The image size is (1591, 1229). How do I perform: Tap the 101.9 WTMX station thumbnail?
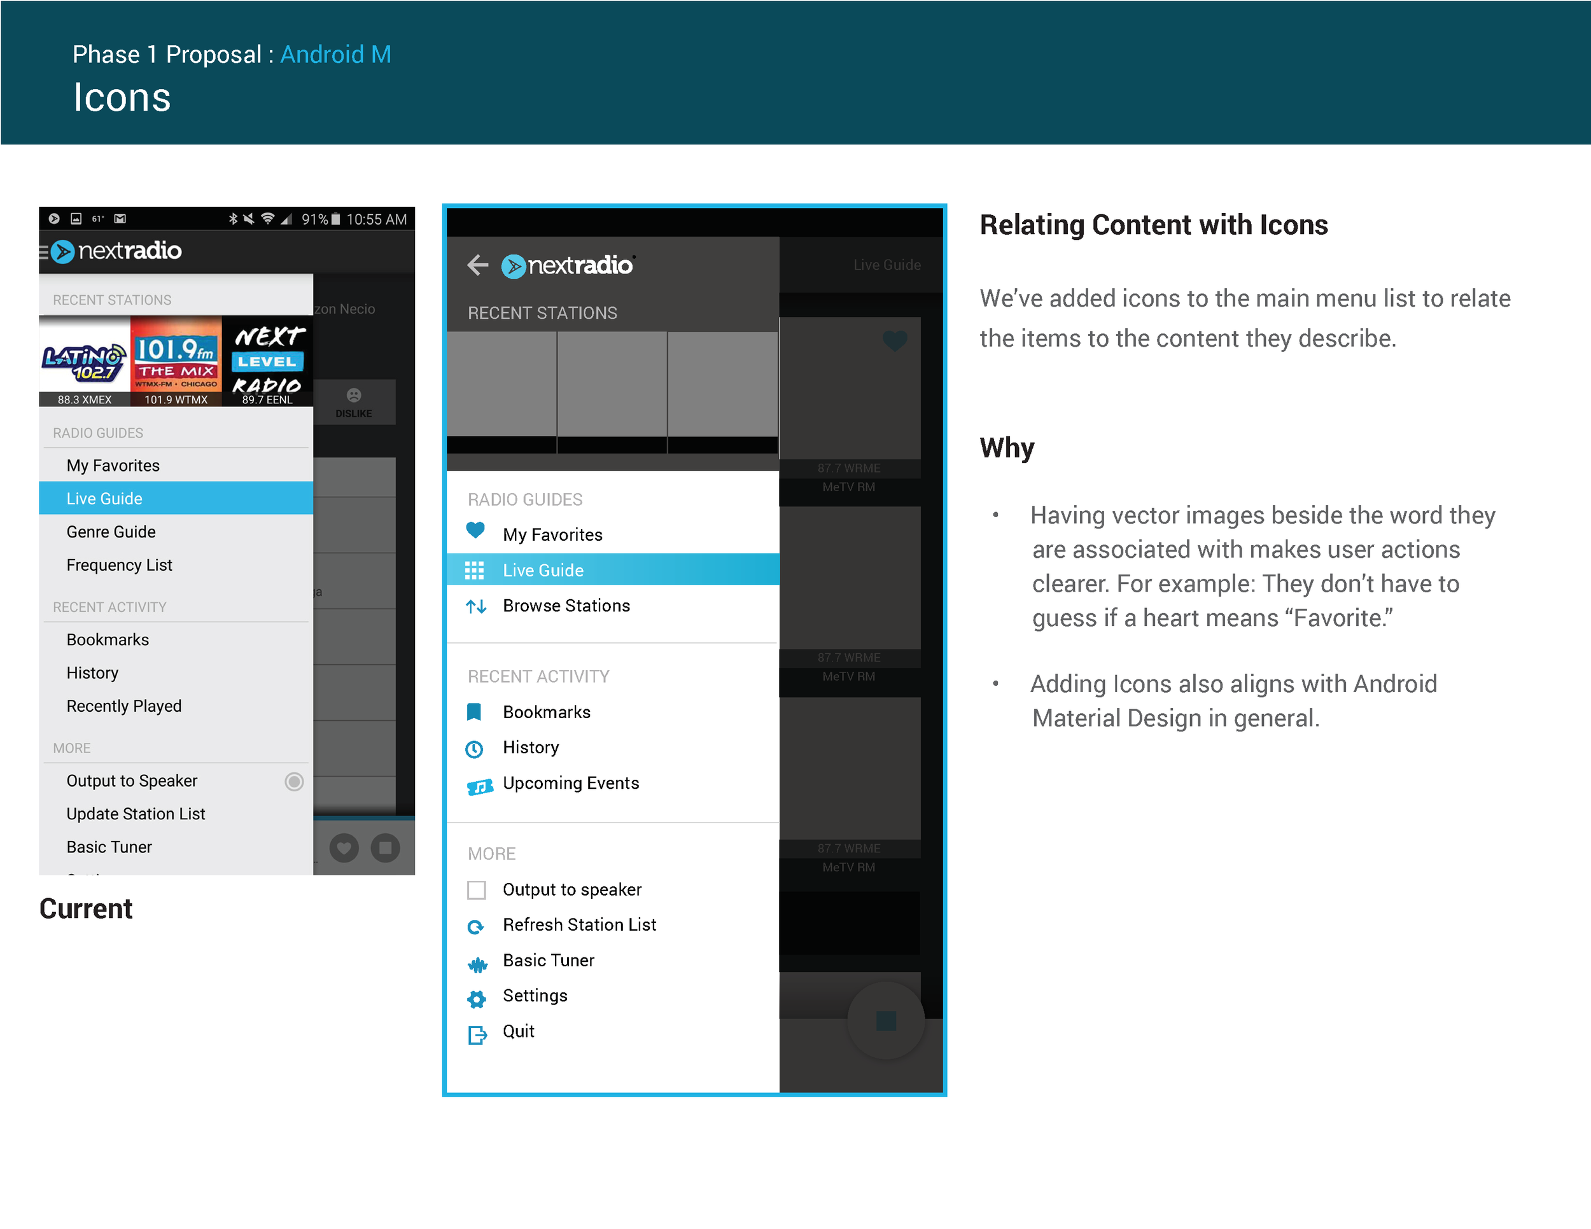click(x=176, y=362)
